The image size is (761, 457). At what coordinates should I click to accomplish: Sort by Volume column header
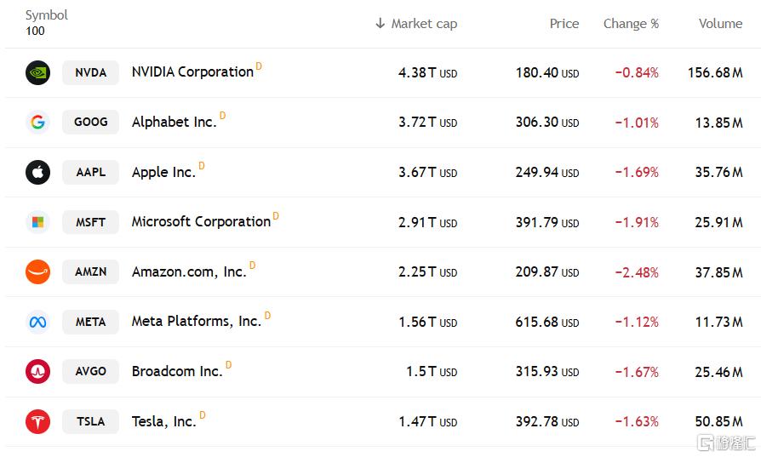[720, 24]
